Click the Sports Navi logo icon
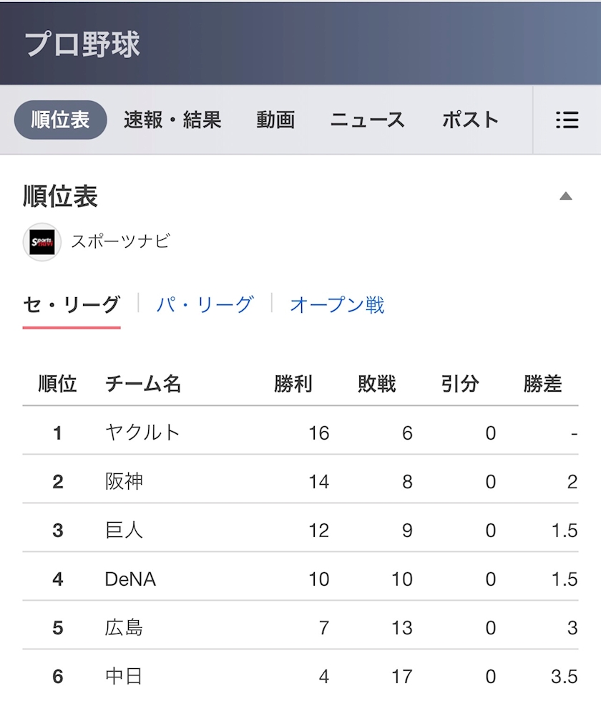 coord(41,242)
